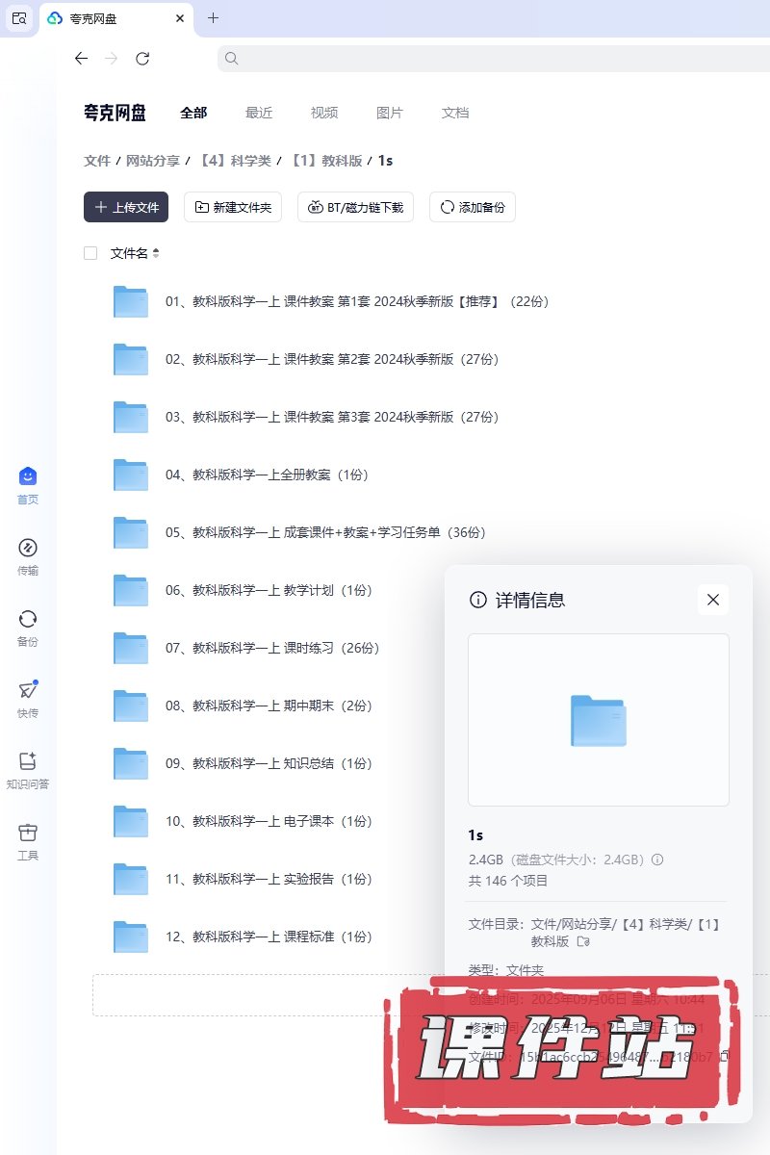
Task: Open folder 05 成套课件+教案+学习任务单
Action: (325, 532)
